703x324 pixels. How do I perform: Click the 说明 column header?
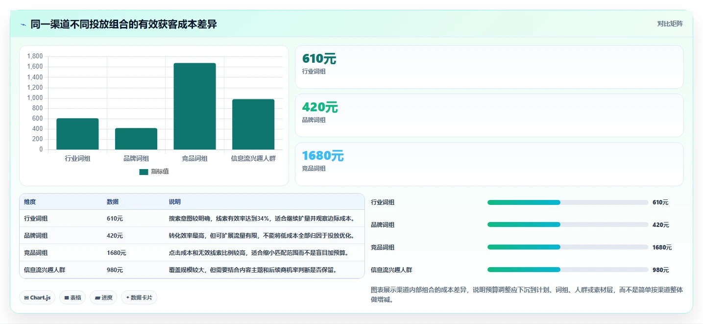(x=175, y=202)
